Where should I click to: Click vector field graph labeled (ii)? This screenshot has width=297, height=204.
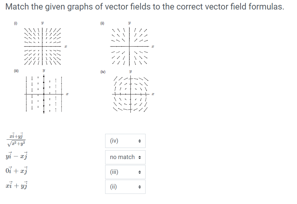pyautogui.click(x=129, y=46)
